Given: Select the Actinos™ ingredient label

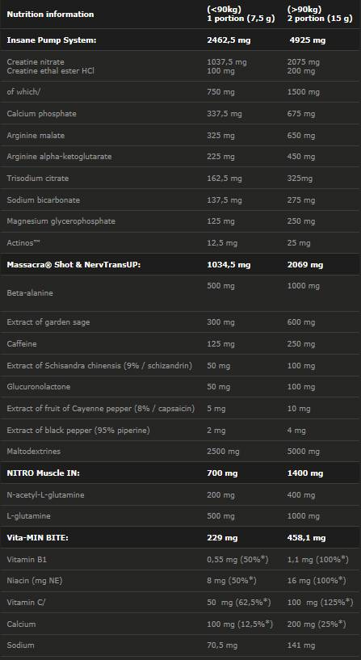Looking at the screenshot, I should point(23,243).
